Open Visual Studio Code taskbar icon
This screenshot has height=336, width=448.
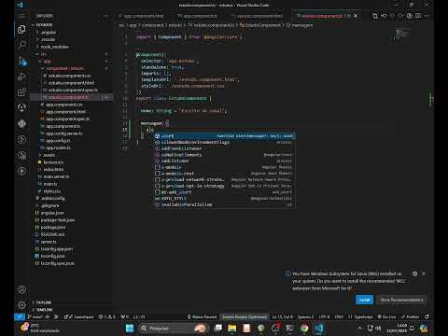319,328
